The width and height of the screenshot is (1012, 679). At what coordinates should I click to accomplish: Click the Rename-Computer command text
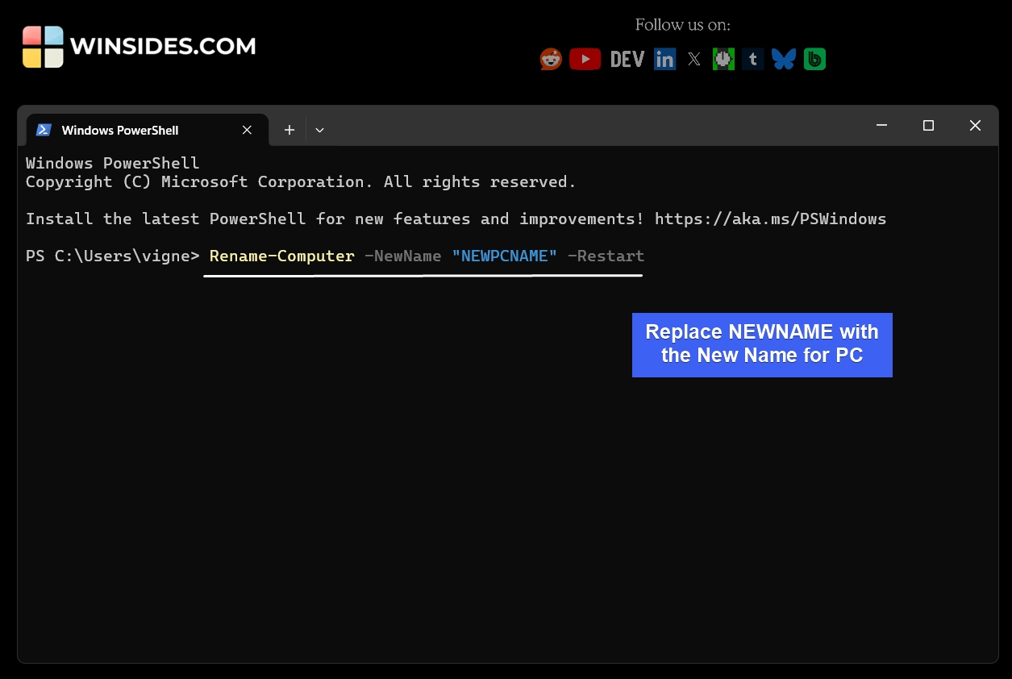[281, 256]
